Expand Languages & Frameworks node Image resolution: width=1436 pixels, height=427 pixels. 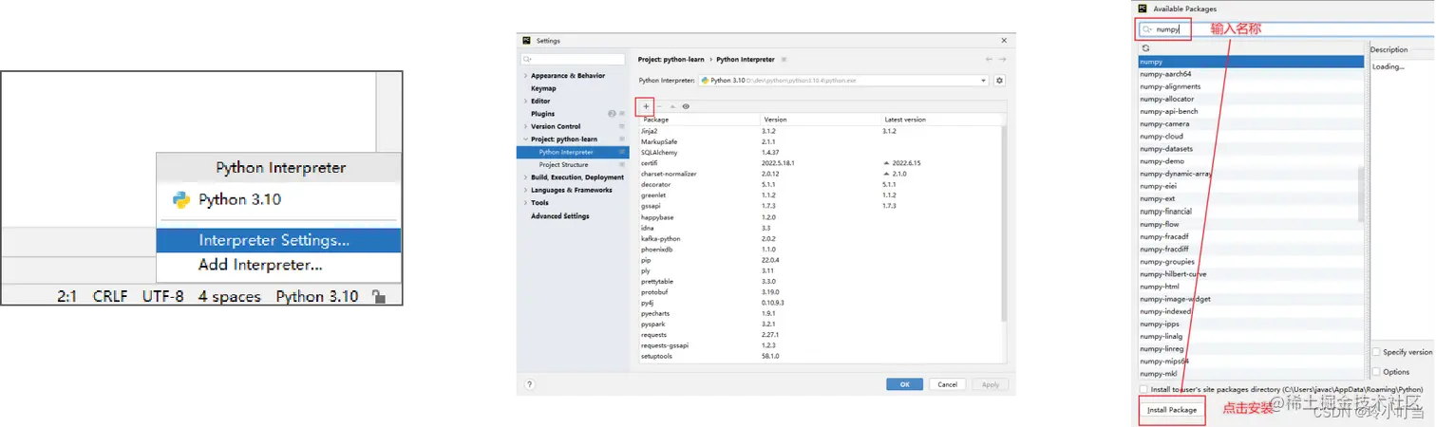coord(525,190)
